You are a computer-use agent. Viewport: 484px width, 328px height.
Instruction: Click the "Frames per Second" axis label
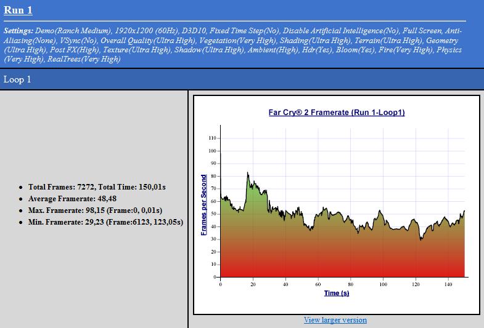point(203,205)
